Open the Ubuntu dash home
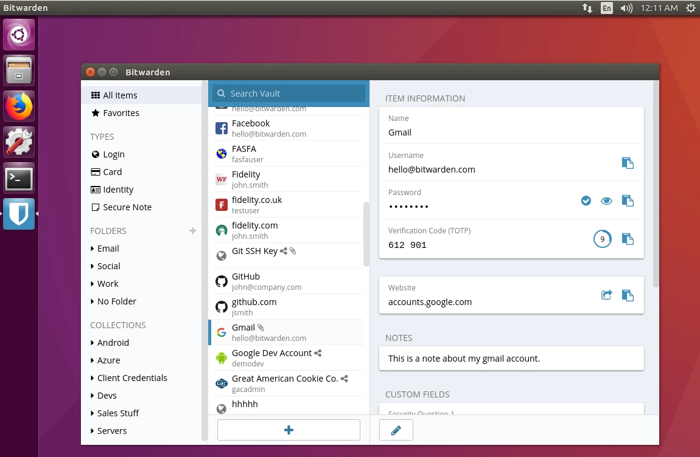 (19, 35)
